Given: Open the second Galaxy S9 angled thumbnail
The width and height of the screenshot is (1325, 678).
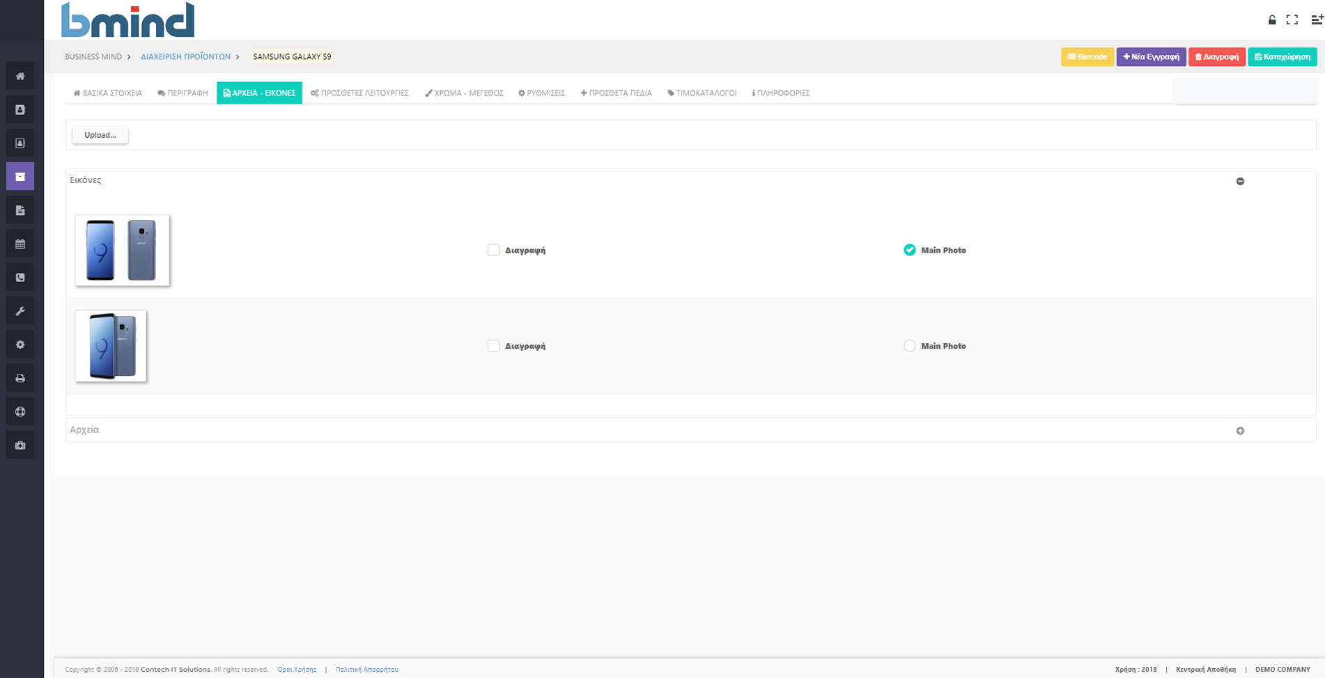Looking at the screenshot, I should coord(111,346).
